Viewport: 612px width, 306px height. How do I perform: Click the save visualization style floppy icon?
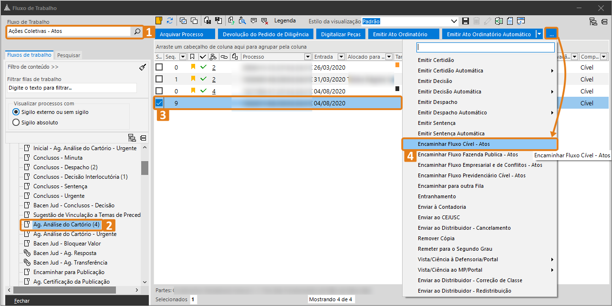click(x=466, y=21)
